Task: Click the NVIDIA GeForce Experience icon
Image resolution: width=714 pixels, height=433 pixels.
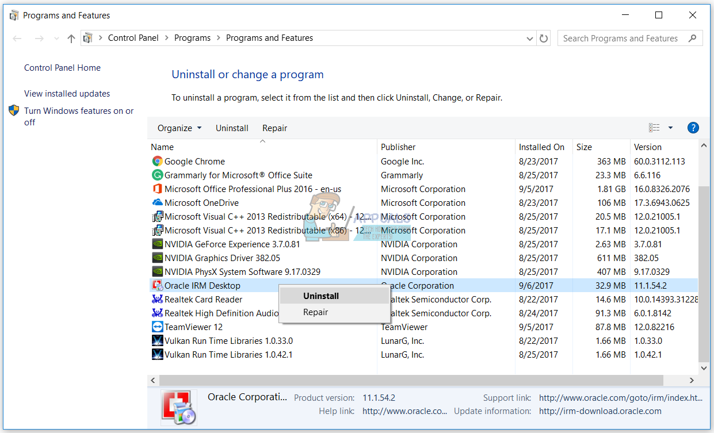Action: [x=157, y=244]
